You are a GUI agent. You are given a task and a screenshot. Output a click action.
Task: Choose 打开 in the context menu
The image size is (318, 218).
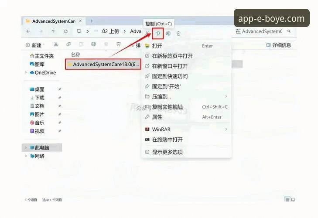point(187,46)
